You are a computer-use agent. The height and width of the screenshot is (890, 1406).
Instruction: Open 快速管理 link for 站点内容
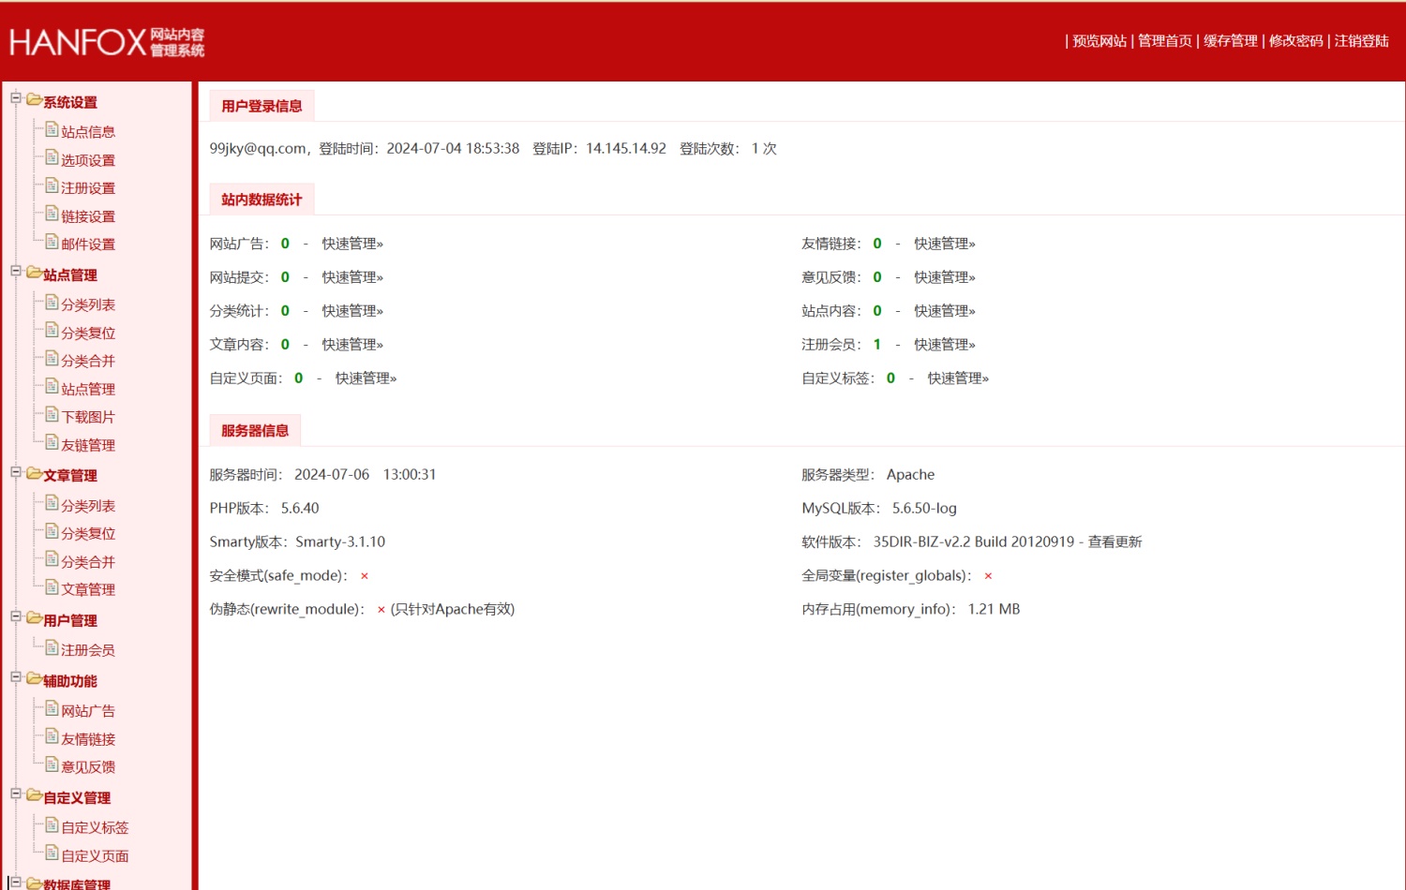coord(945,311)
